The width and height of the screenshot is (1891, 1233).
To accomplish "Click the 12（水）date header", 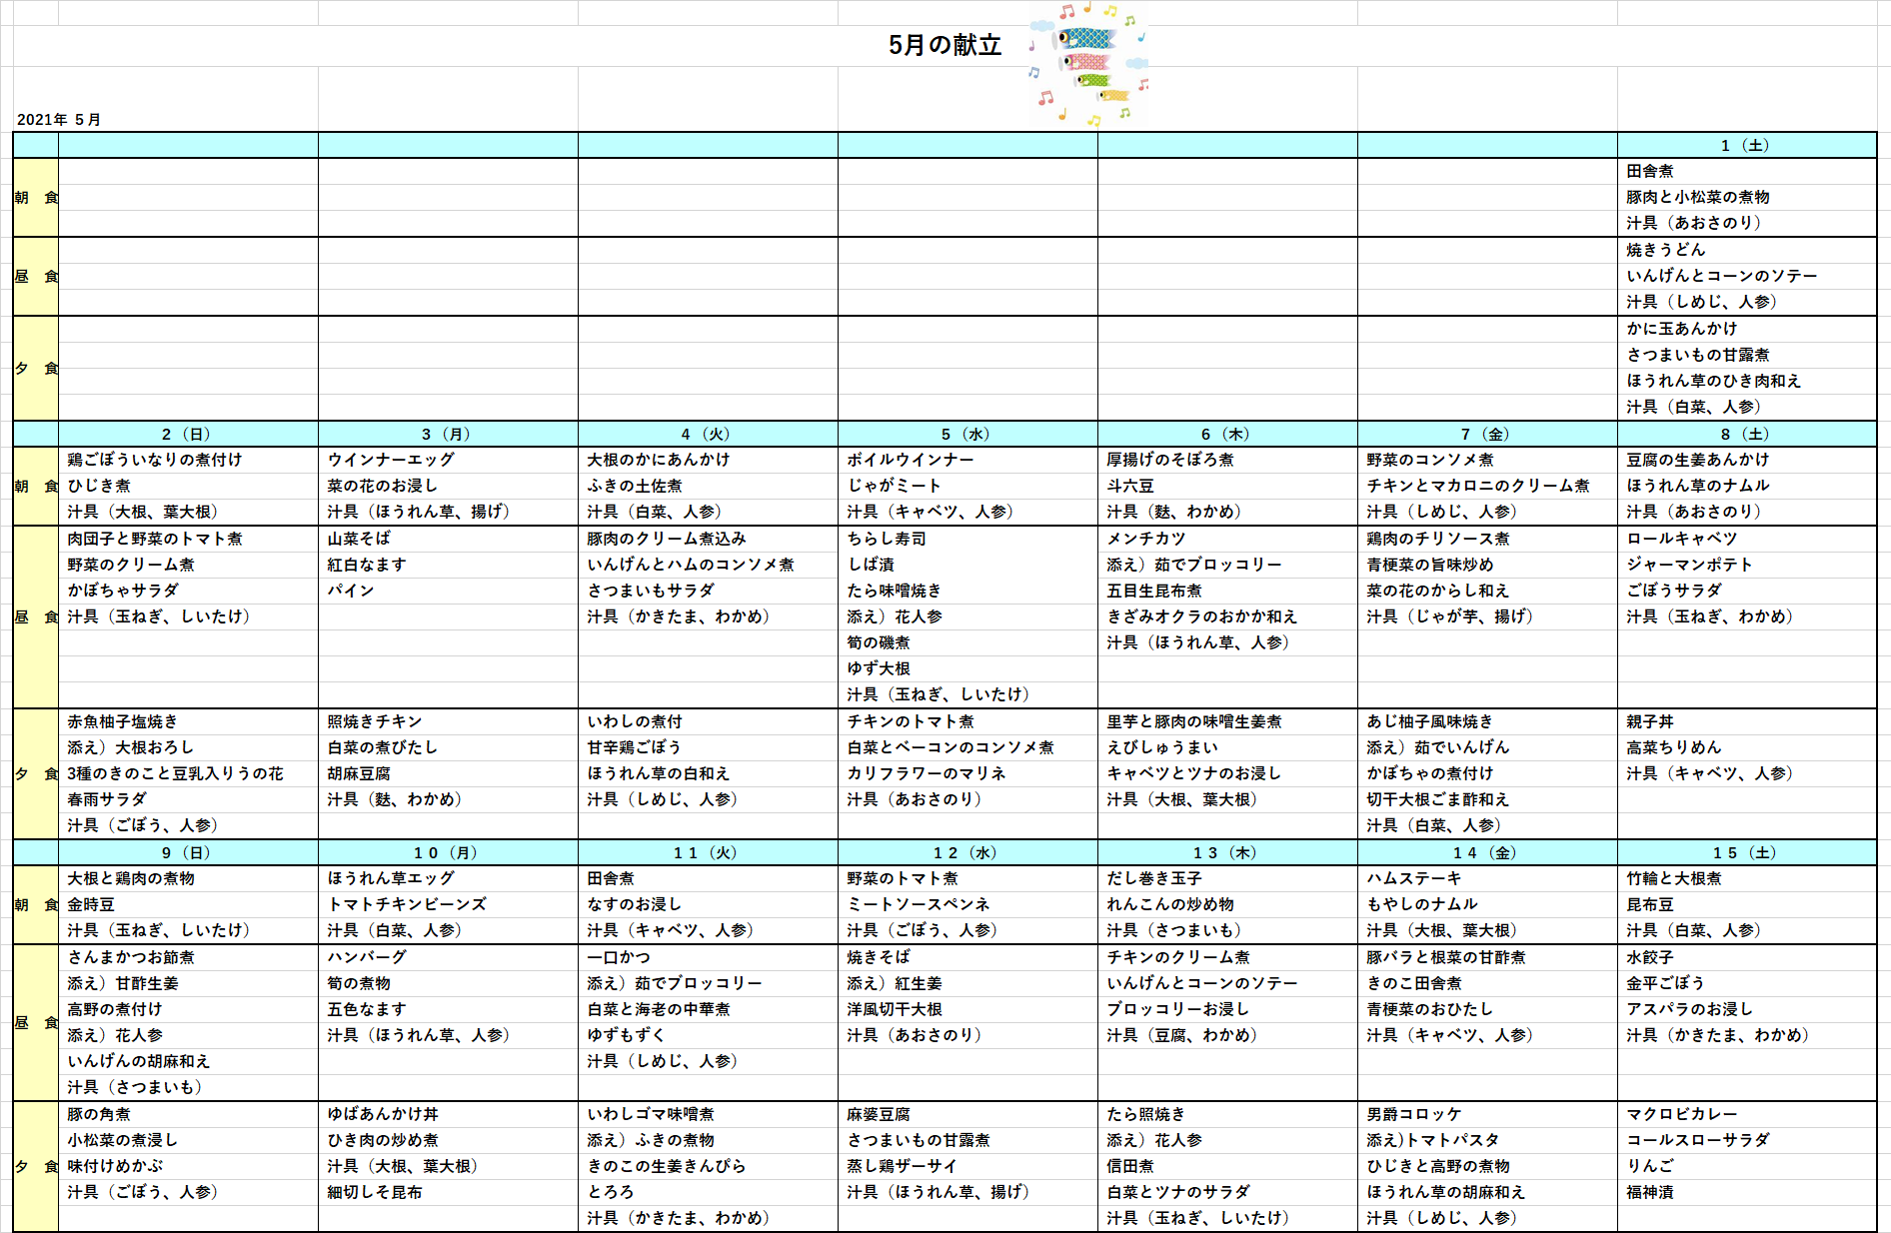I will click(966, 853).
